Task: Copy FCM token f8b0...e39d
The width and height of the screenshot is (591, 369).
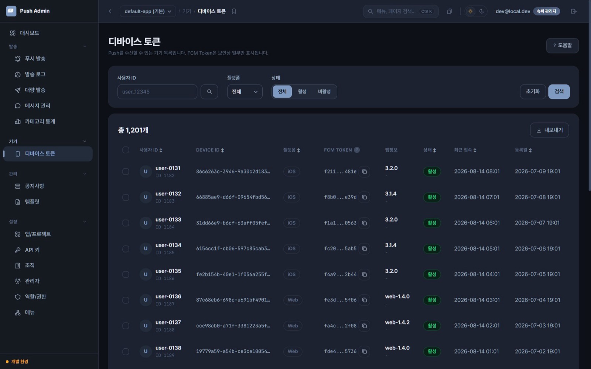Action: tap(364, 197)
